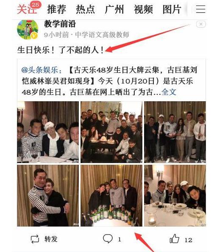214x252 pixels.
Task: Like the post with thumbs-up icon
Action: (x=175, y=238)
